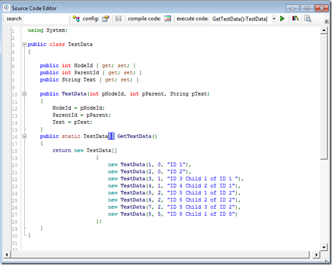Click 'Text' property name on line 8
The image size is (332, 265).
tap(89, 79)
